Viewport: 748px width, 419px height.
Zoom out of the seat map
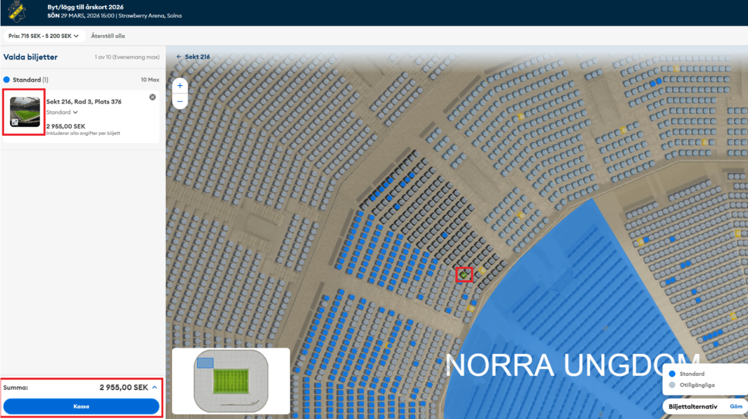point(180,102)
